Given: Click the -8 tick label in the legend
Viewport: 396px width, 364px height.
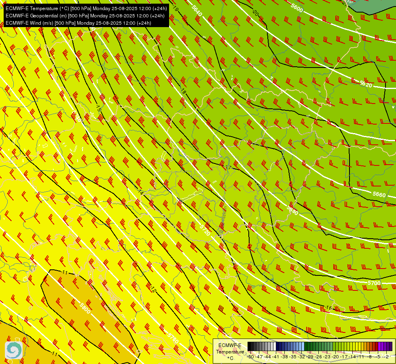Looking at the screenshot, I should (370, 357).
